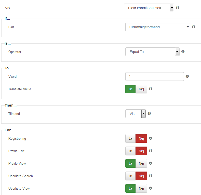Click the info icon beside Værdi field
This screenshot has width=201, height=195.
coord(187,76)
